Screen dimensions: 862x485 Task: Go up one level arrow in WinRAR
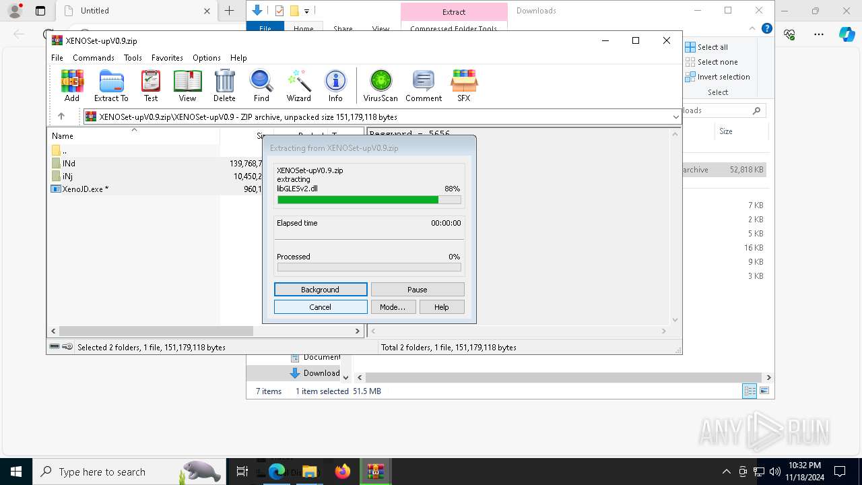(61, 117)
